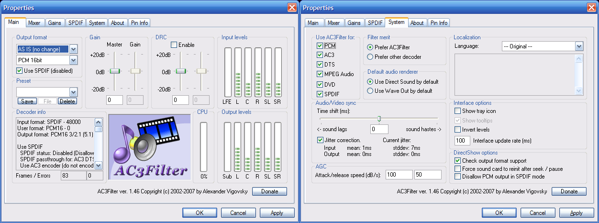Switch to Mixer tab in left window
Viewport: 599px width, 223px height.
[x=34, y=23]
